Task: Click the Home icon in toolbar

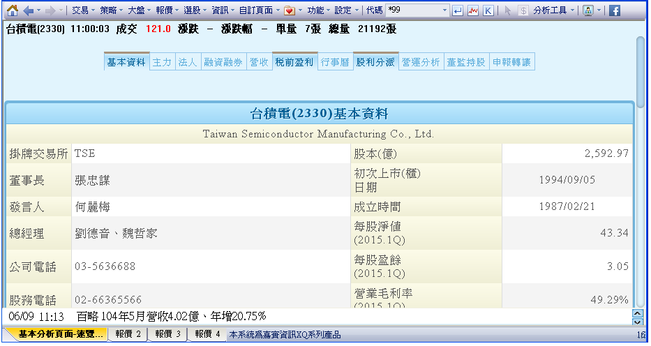Action: [12, 10]
